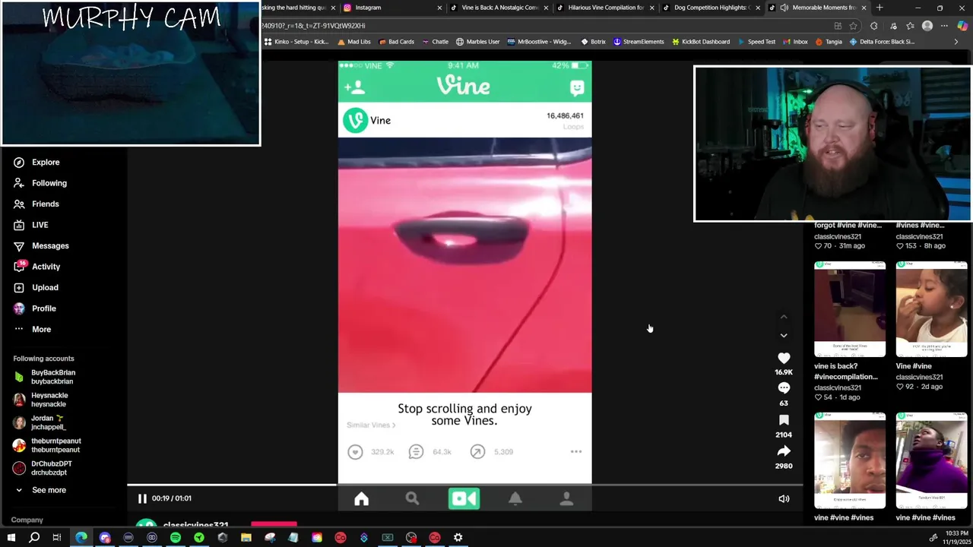Seek on the video progress bar
973x547 pixels.
coord(464,484)
